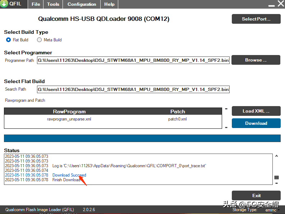
Task: Click the Select Port button
Action: [256, 19]
